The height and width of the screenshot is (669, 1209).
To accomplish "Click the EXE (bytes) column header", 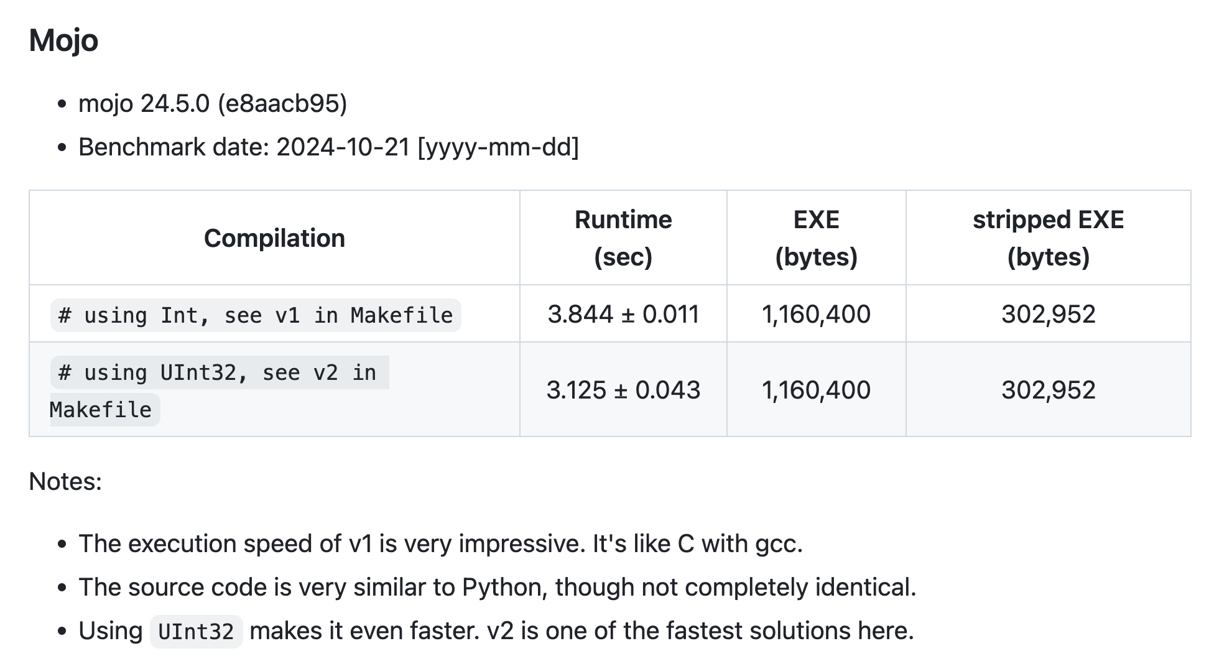I will (x=816, y=238).
